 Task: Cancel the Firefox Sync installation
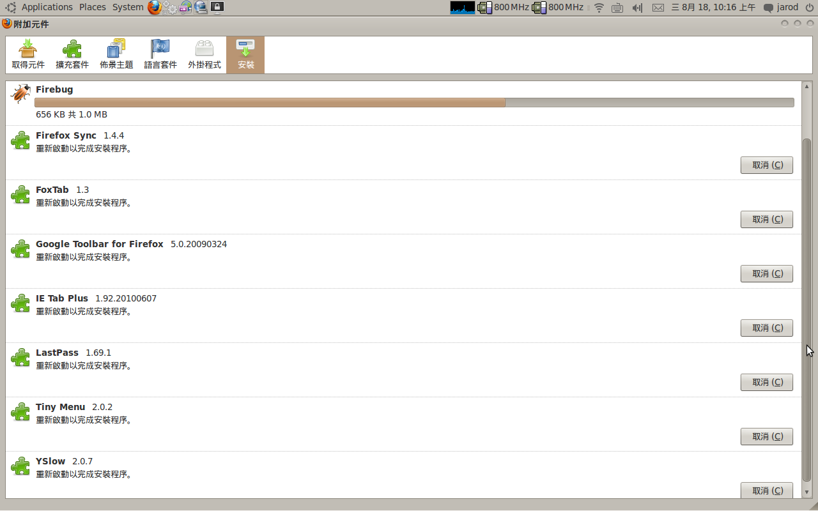[766, 165]
